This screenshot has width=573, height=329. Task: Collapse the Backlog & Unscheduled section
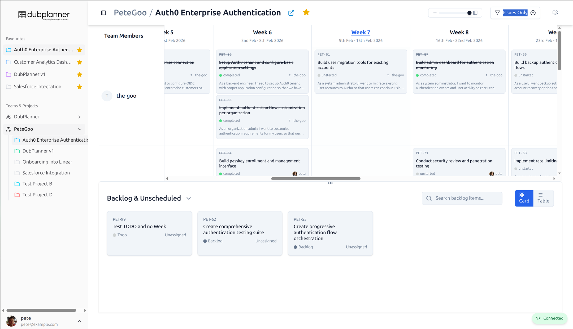tap(189, 198)
